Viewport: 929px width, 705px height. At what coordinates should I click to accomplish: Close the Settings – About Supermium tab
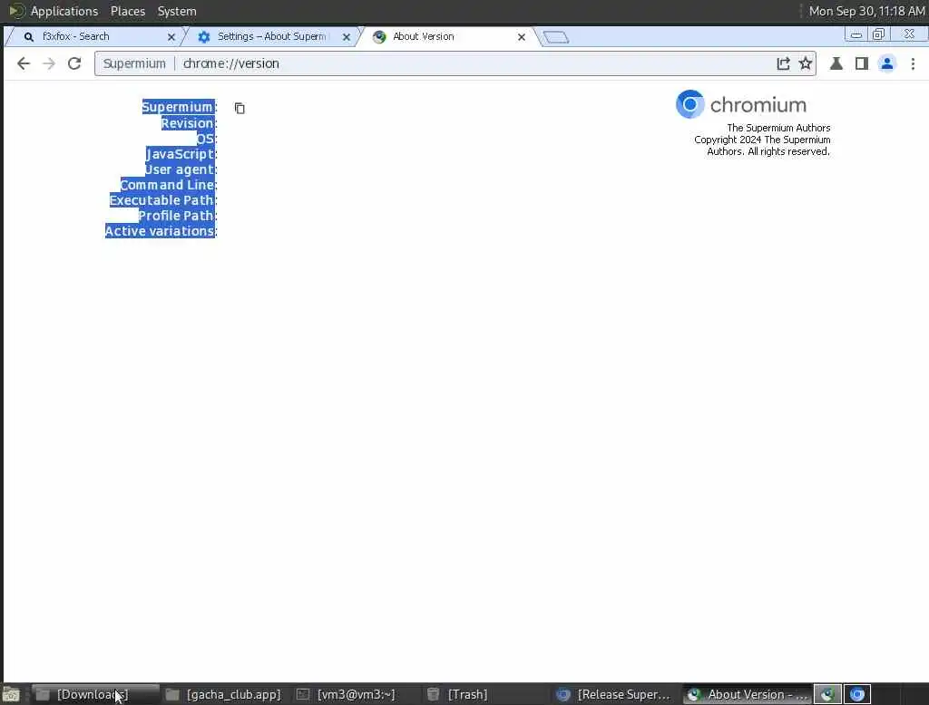pos(347,37)
